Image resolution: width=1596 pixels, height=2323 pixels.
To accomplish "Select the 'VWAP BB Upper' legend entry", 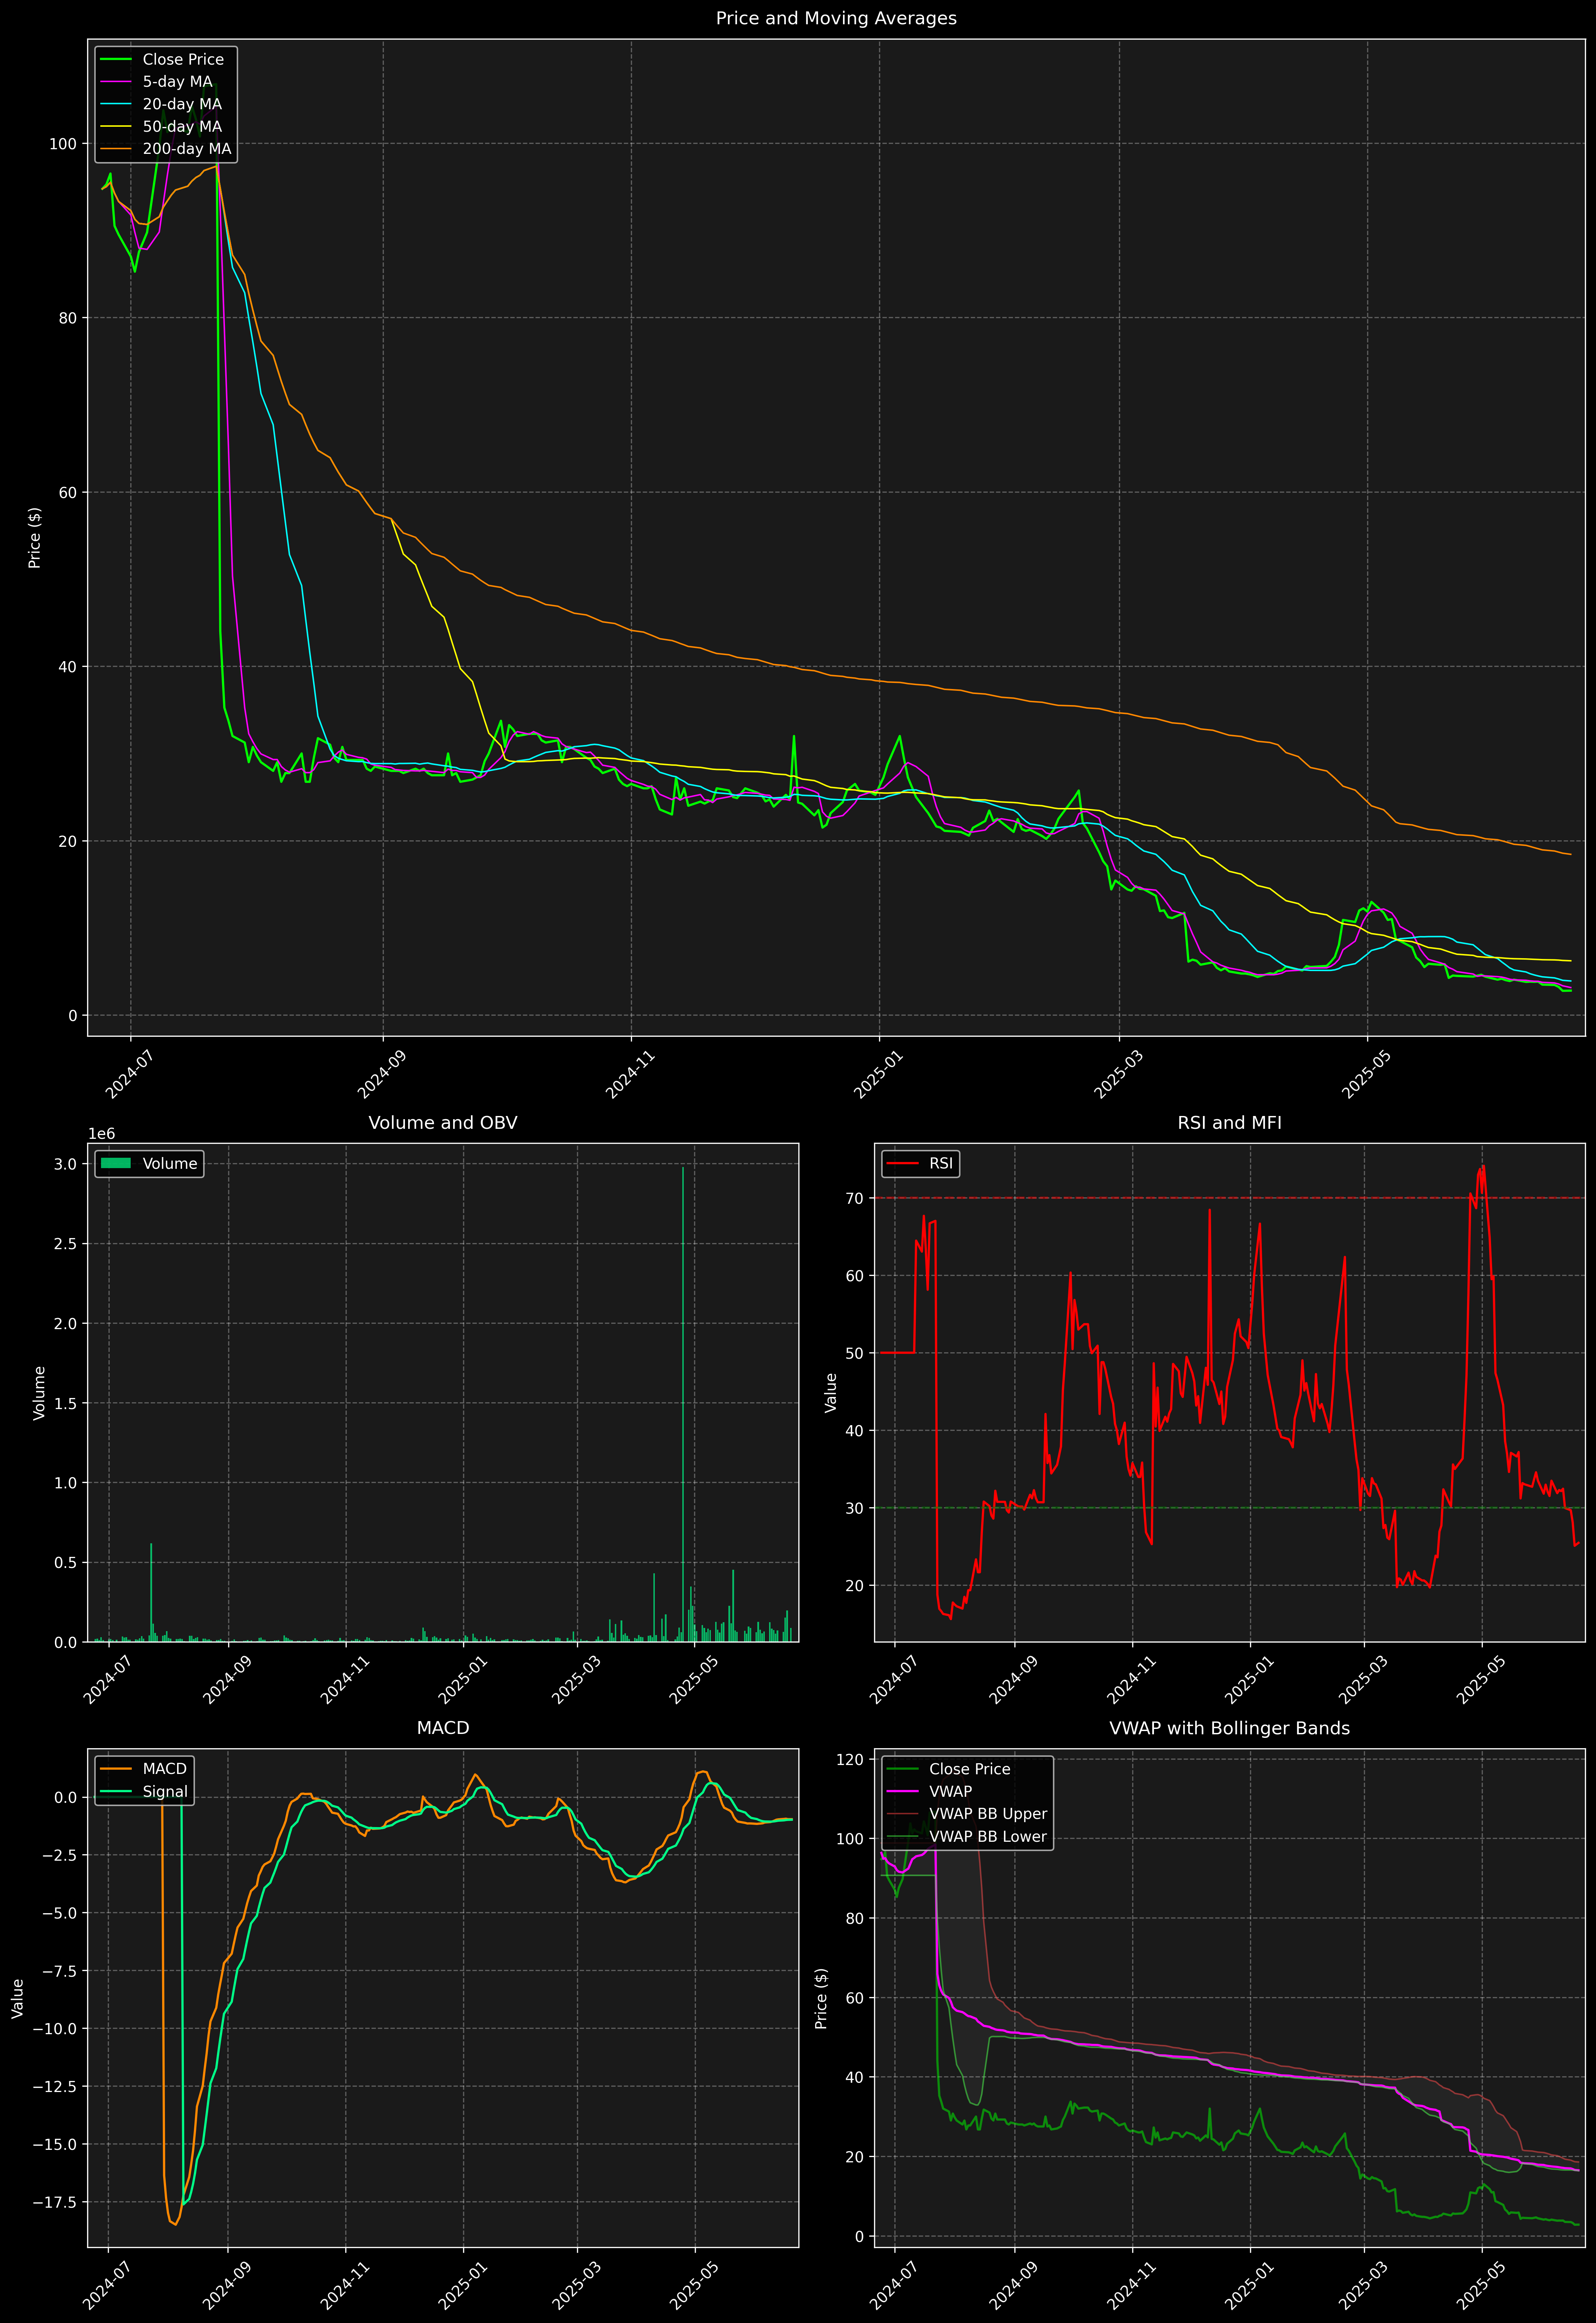I will (988, 1814).
